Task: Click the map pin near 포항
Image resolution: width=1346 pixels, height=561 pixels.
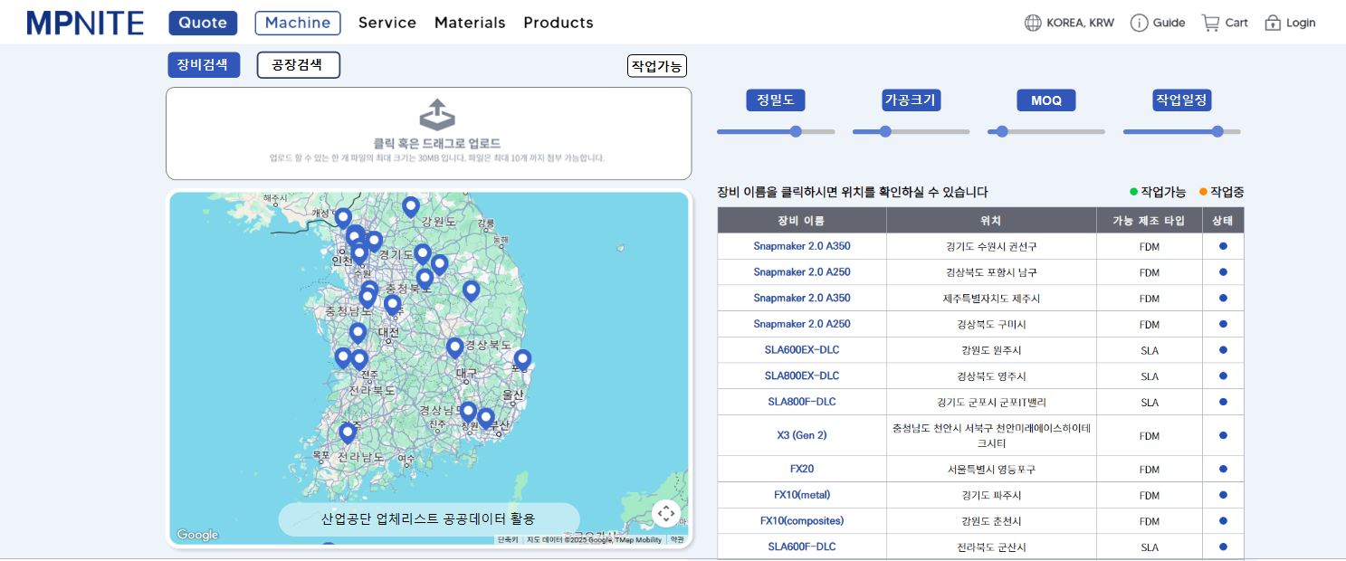Action: 522,360
